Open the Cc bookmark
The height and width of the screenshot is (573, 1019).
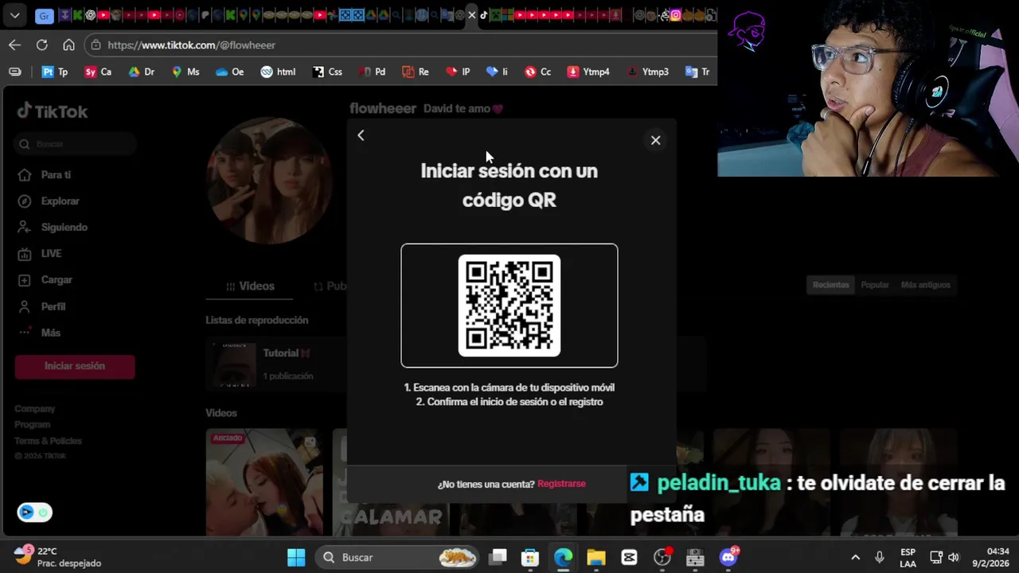(537, 72)
